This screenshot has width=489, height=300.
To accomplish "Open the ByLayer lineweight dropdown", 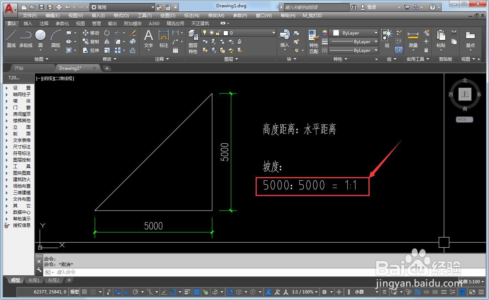I will click(354, 41).
